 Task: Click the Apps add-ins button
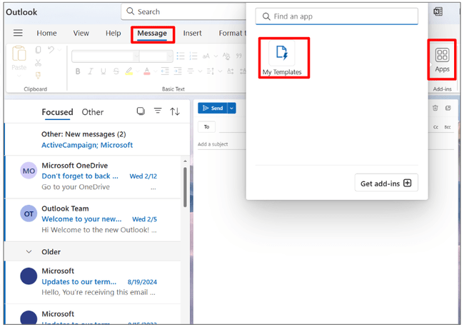coord(442,58)
